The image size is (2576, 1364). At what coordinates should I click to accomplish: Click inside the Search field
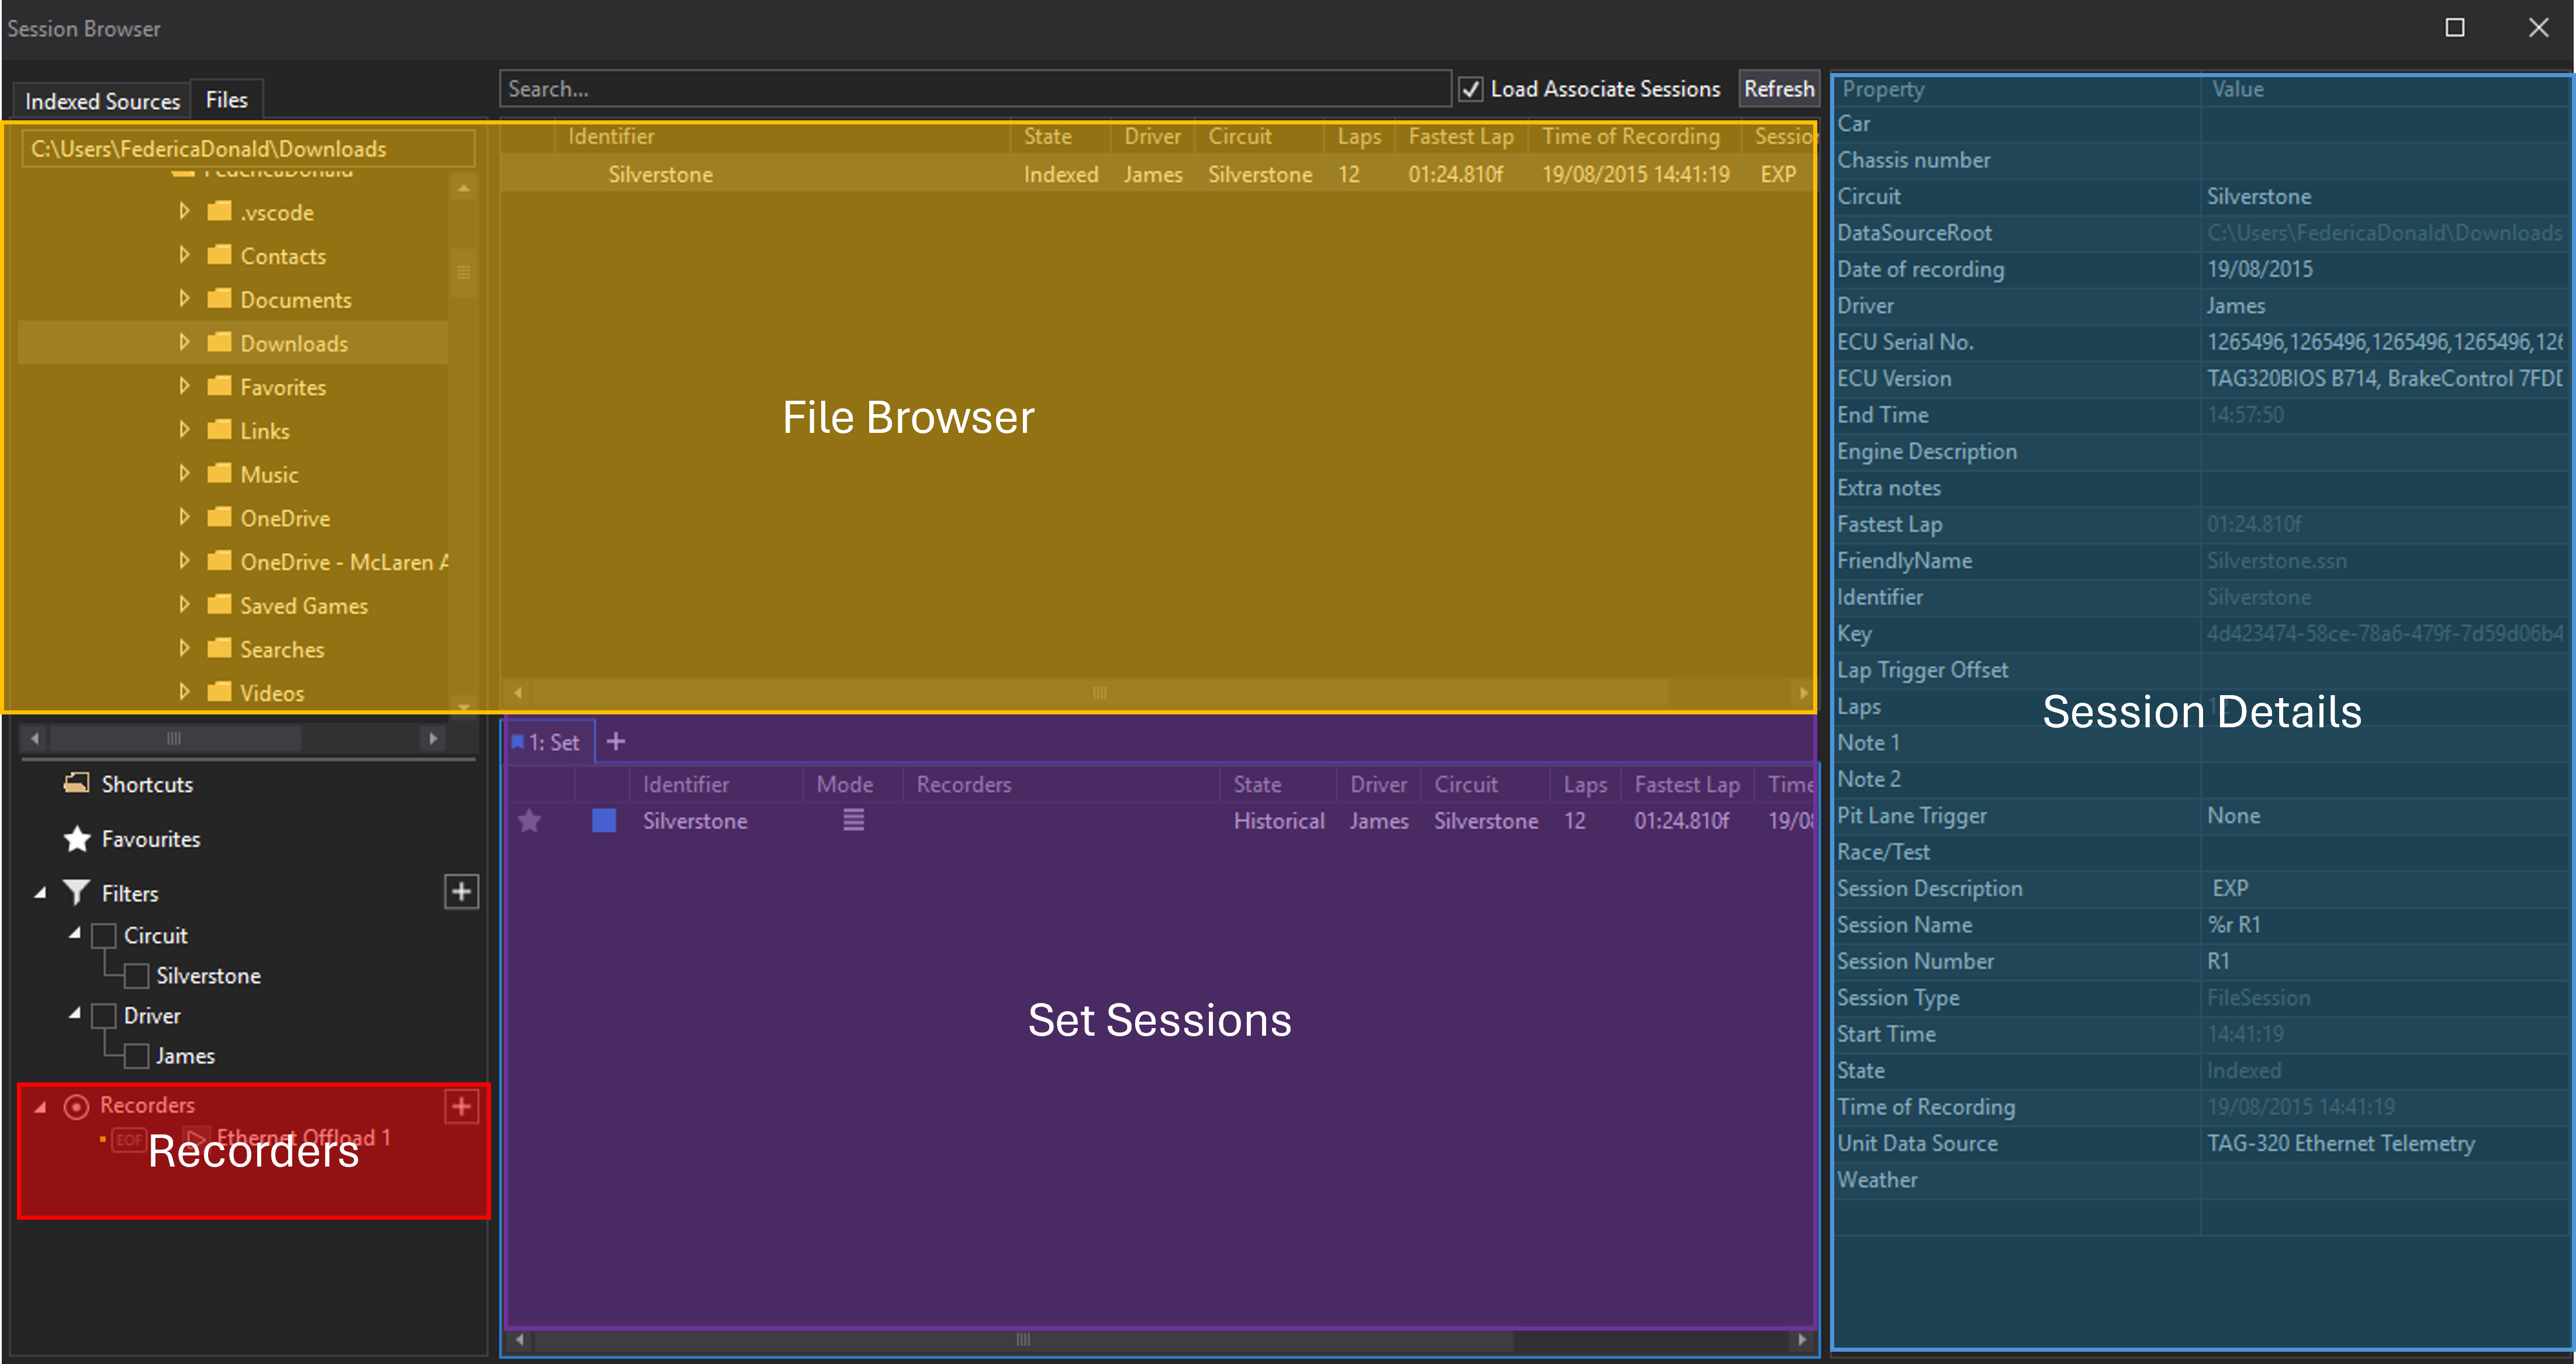click(975, 88)
